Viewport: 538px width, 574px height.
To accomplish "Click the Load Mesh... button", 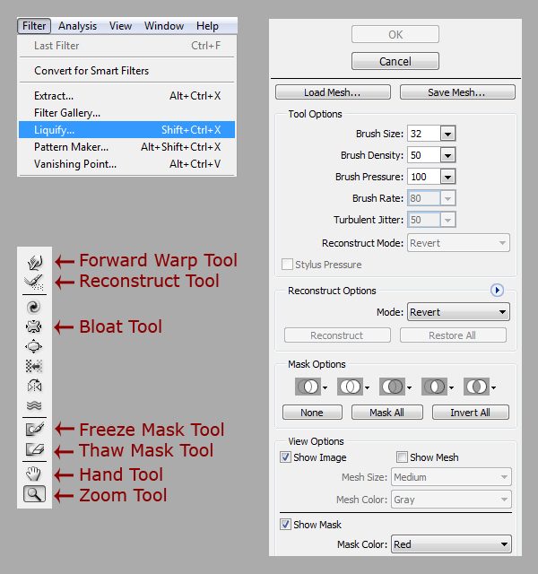I will 333,92.
